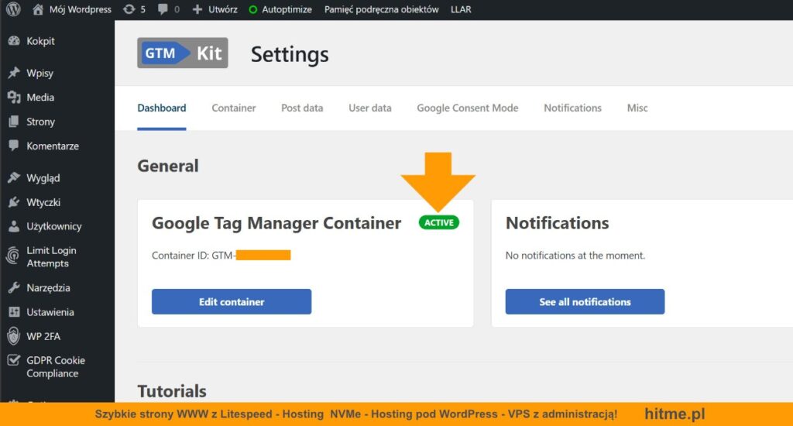Open the updates icon showing 5
Viewport: 793px width, 426px height.
click(x=134, y=9)
